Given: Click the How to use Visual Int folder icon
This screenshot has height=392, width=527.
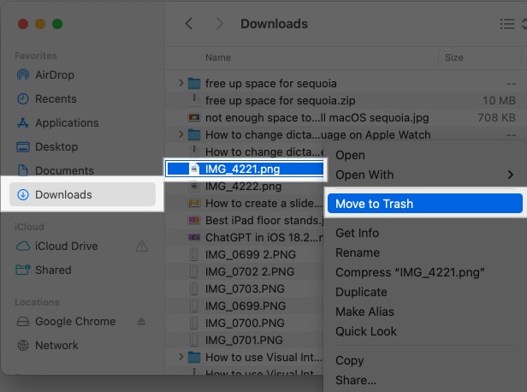Looking at the screenshot, I should [194, 358].
